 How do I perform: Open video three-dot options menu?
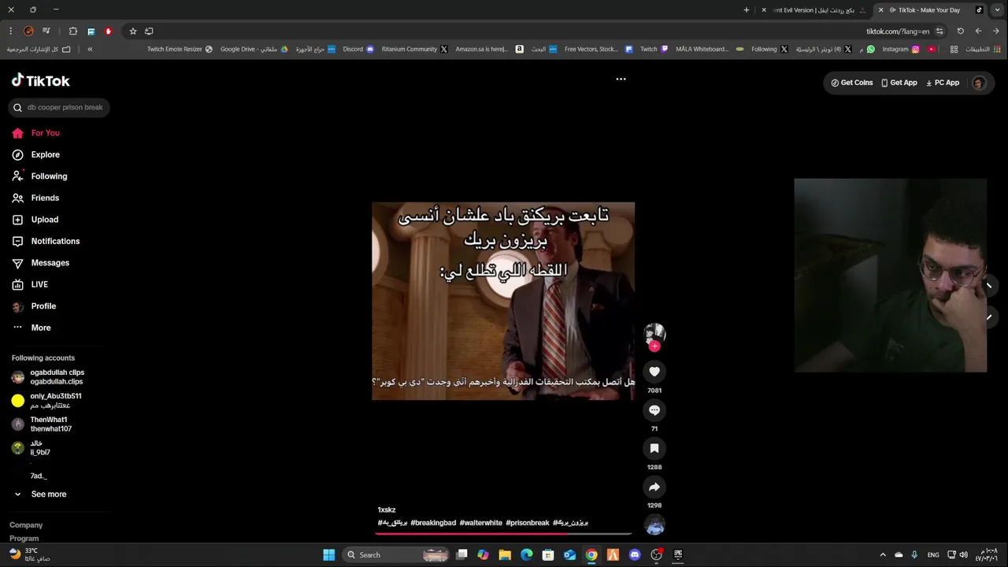[x=621, y=79]
